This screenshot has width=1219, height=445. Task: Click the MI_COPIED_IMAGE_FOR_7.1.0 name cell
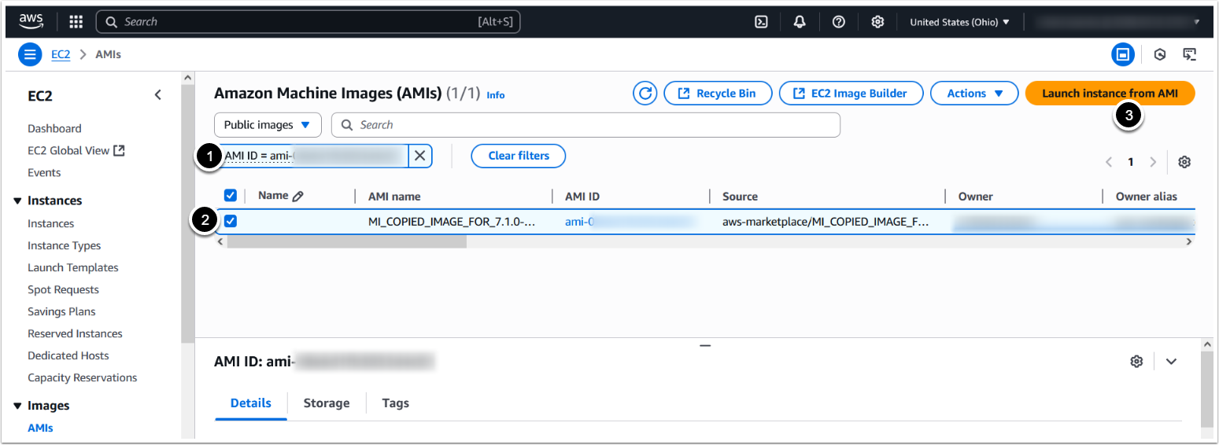452,222
